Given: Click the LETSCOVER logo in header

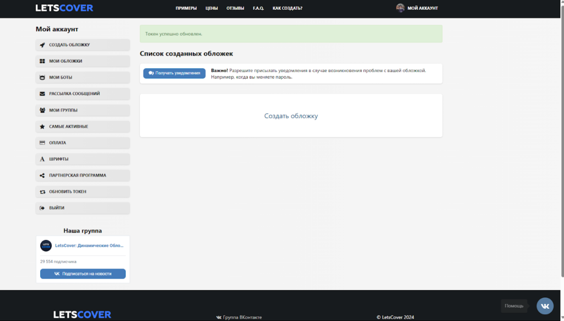Looking at the screenshot, I should click(64, 8).
